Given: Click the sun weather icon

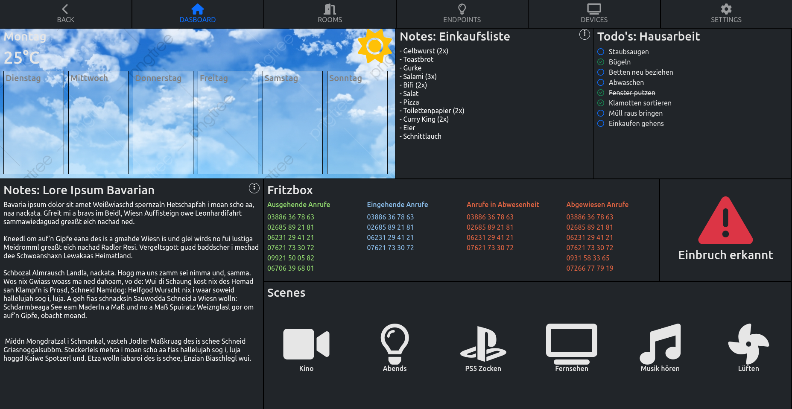Looking at the screenshot, I should click(x=374, y=46).
